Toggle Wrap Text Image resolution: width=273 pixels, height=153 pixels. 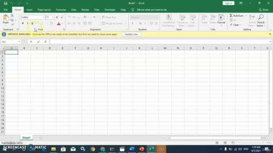click(x=109, y=17)
